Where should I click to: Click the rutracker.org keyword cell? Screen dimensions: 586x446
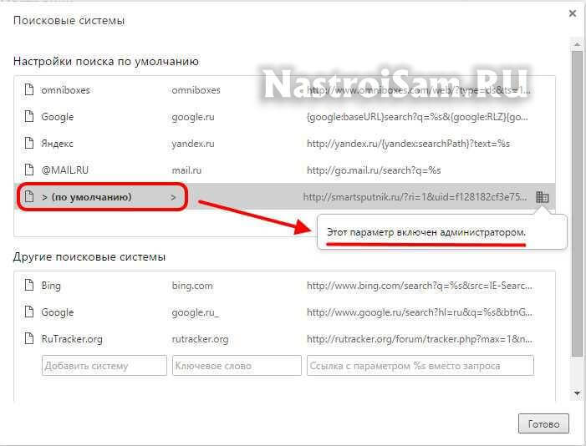(200, 339)
